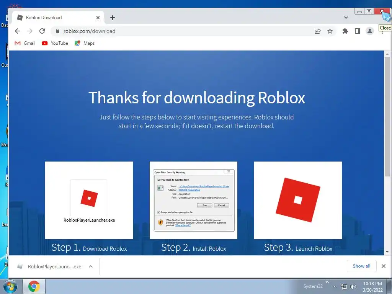Expand the tab search chevron
The width and height of the screenshot is (392, 294).
point(346,18)
